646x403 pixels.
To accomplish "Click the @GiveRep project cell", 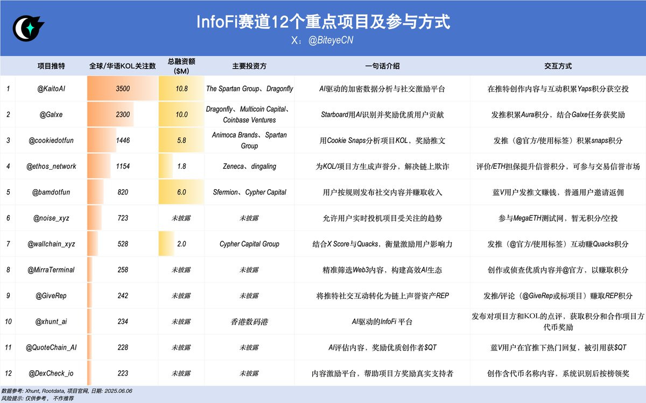I will click(51, 296).
